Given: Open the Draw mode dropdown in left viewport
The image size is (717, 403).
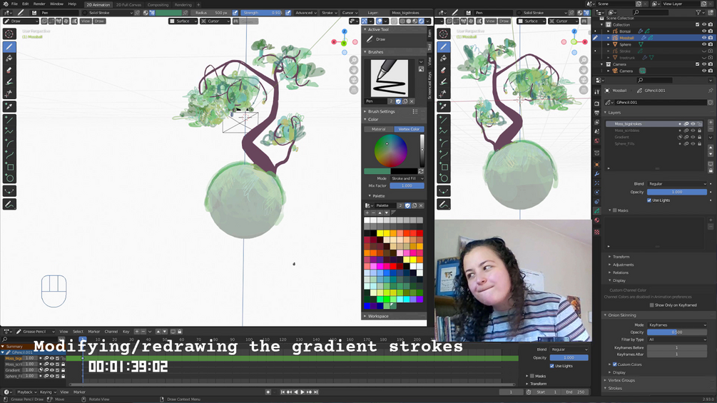Looking at the screenshot, I should (x=21, y=21).
